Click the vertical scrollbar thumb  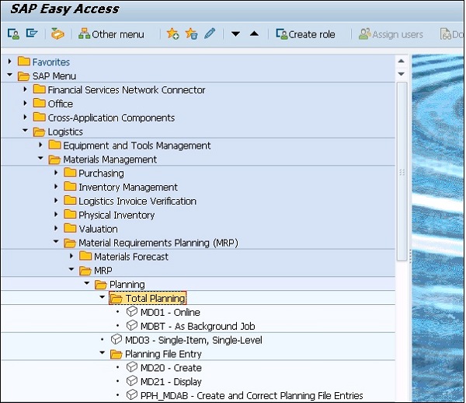402,172
